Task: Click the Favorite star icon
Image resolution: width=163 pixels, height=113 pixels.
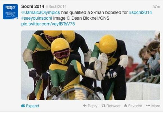Action: [x=126, y=105]
